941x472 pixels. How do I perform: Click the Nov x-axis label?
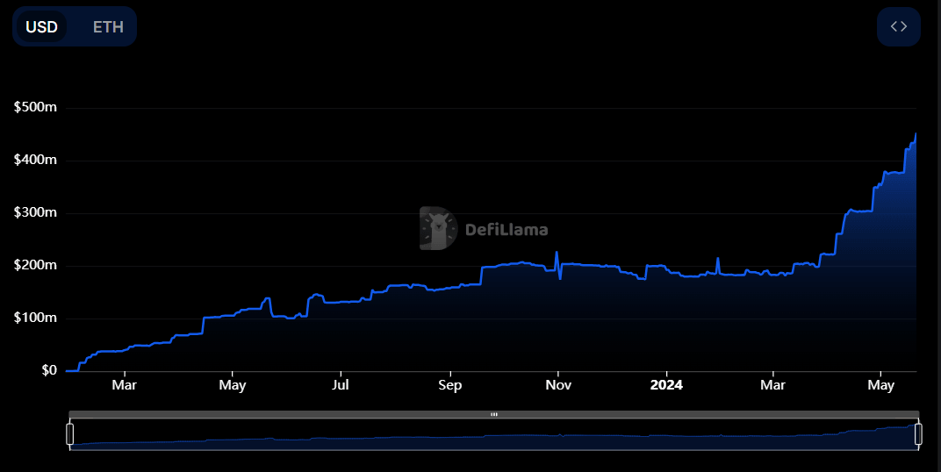click(558, 385)
